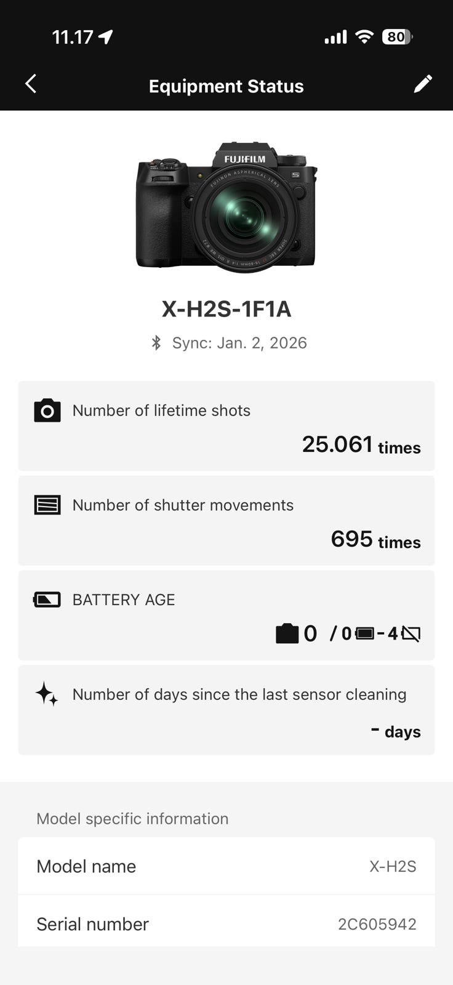453x985 pixels.
Task: Open the days since sensor cleaning card
Action: pos(226,710)
